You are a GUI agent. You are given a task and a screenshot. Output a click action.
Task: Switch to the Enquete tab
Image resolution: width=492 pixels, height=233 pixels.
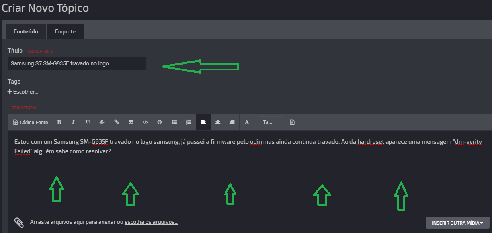pos(65,31)
